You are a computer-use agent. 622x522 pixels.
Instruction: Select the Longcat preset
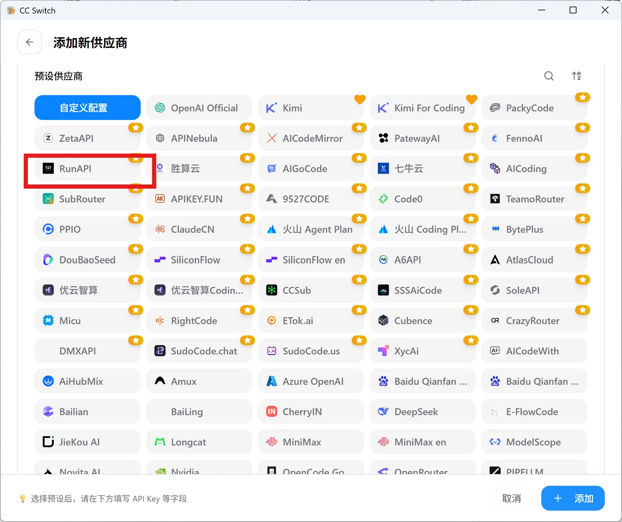tap(199, 442)
